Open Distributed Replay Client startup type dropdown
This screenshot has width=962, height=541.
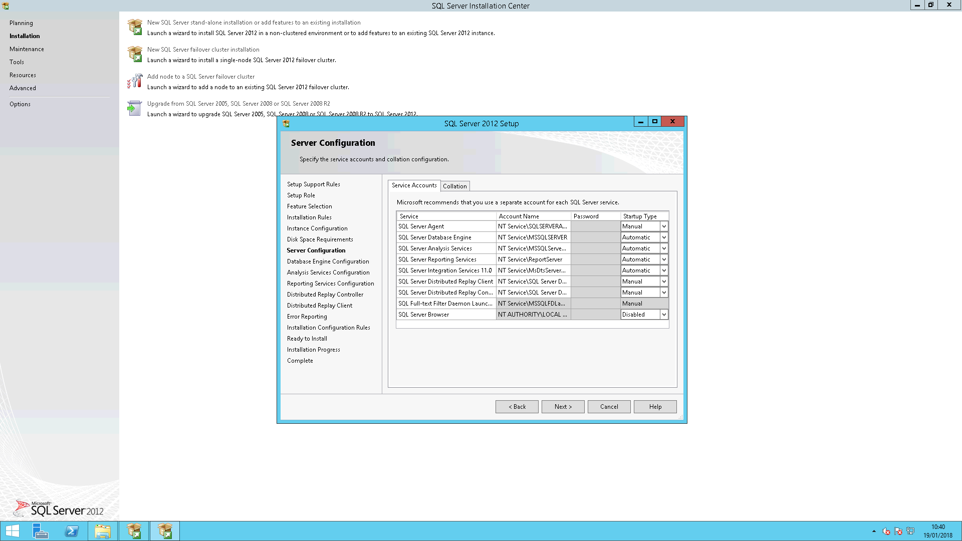[664, 282]
